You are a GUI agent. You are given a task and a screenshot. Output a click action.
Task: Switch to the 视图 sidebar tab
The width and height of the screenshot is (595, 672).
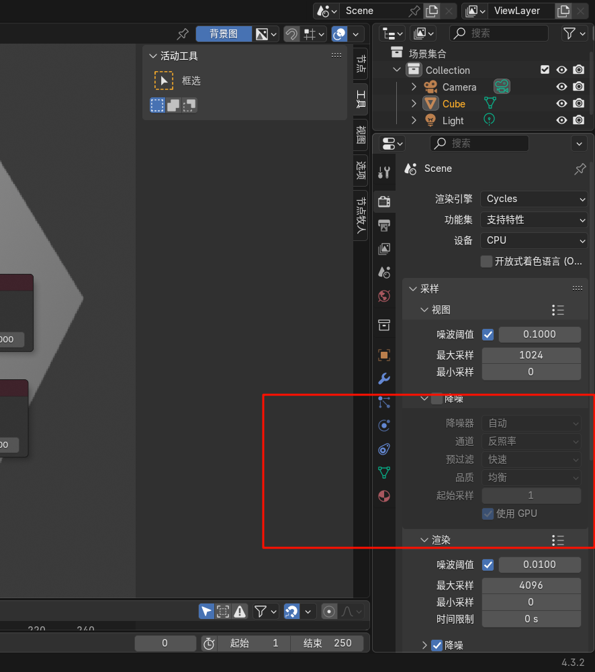click(361, 135)
